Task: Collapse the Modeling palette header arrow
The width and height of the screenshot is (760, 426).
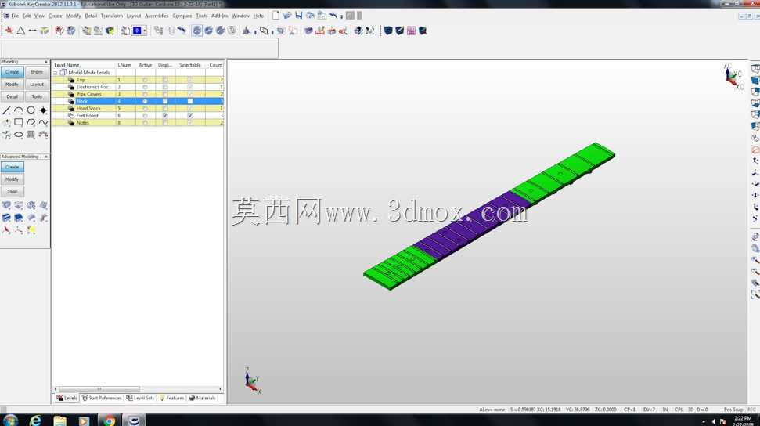Action: pos(46,62)
